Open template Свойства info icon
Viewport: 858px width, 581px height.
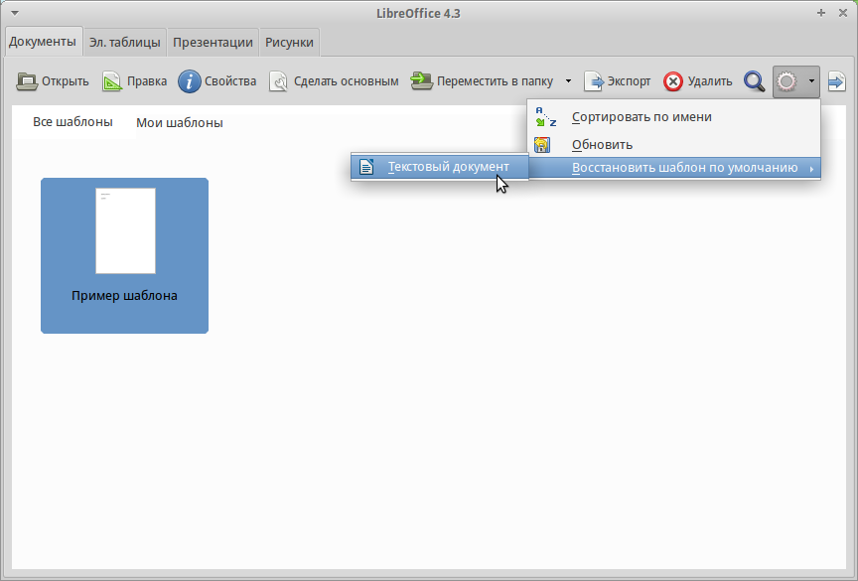pyautogui.click(x=190, y=81)
